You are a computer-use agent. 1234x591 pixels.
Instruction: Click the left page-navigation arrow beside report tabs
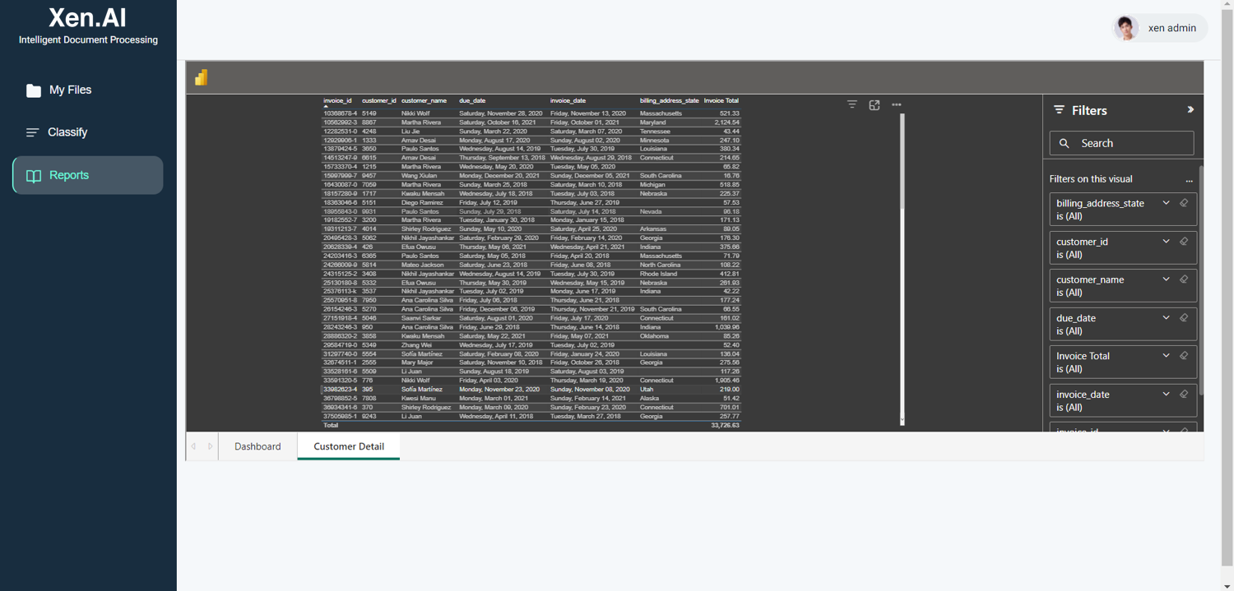pos(194,446)
